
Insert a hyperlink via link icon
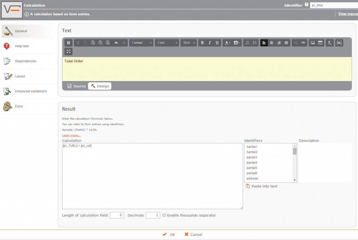pos(303,43)
